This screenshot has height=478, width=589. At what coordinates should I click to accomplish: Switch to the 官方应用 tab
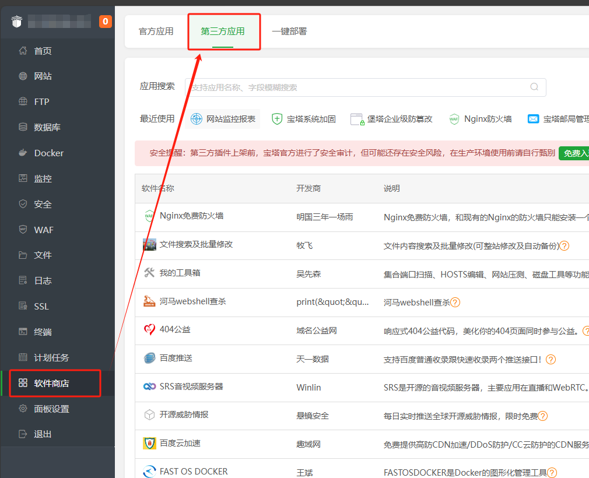[x=156, y=31]
